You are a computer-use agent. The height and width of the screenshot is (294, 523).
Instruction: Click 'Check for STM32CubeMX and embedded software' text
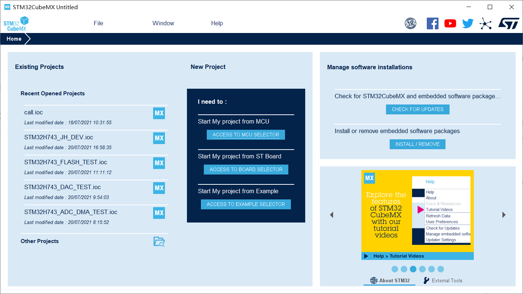coord(418,96)
